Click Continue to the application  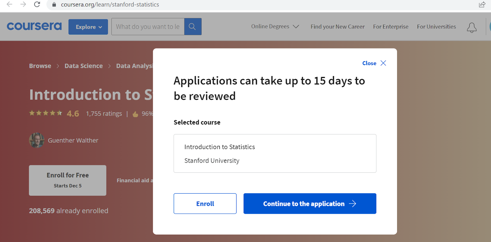(310, 203)
